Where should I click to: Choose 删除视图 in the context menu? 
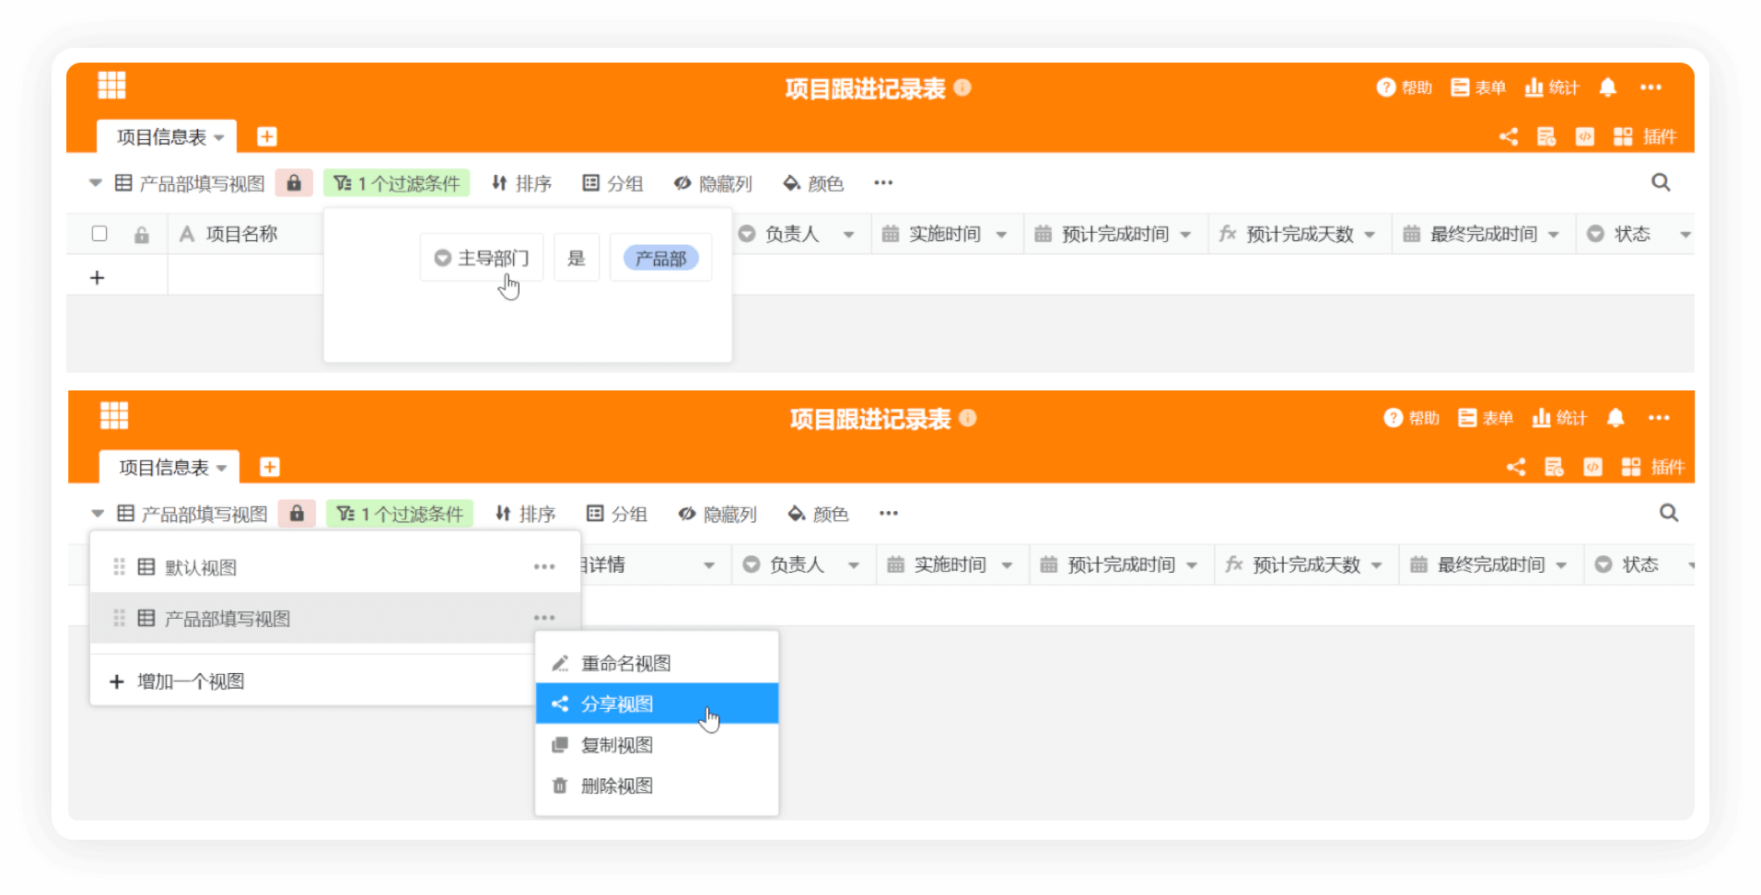617,785
